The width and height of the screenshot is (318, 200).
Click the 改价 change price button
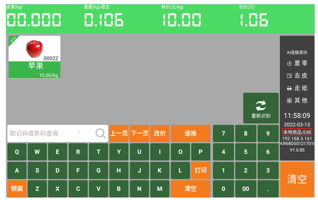(x=160, y=133)
